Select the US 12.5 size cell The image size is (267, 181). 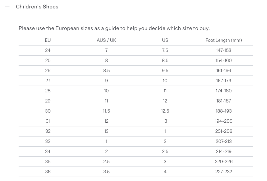tap(165, 111)
